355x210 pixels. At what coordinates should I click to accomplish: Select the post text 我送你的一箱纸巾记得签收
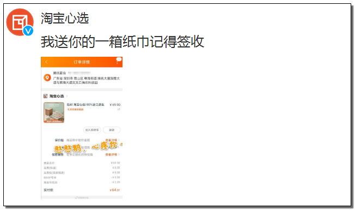click(123, 41)
